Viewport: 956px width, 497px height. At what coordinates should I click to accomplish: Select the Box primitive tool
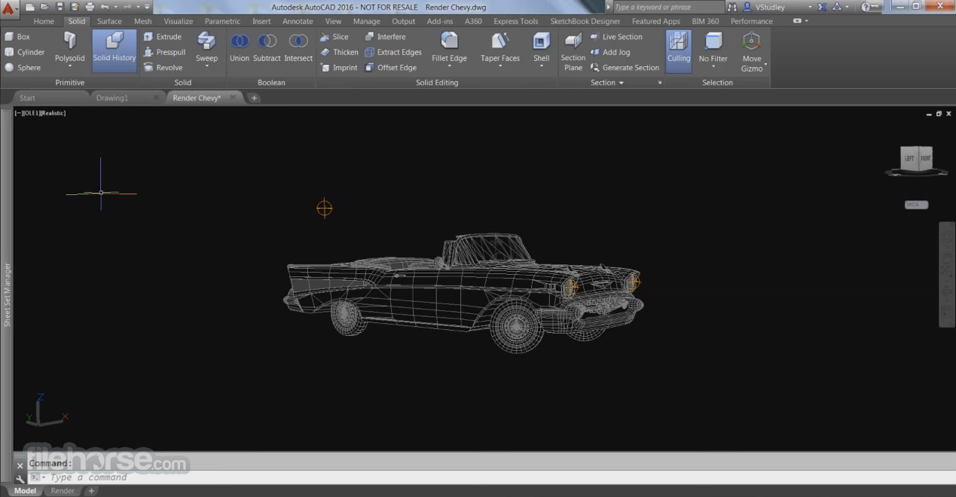pyautogui.click(x=18, y=36)
